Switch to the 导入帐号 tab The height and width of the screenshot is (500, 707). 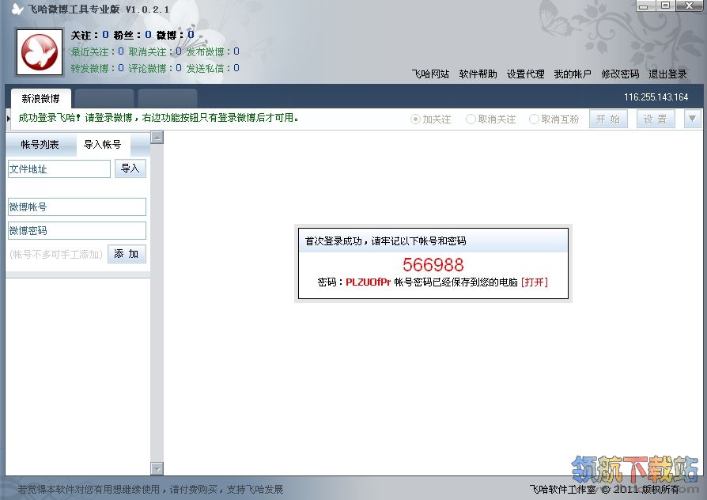(x=103, y=145)
